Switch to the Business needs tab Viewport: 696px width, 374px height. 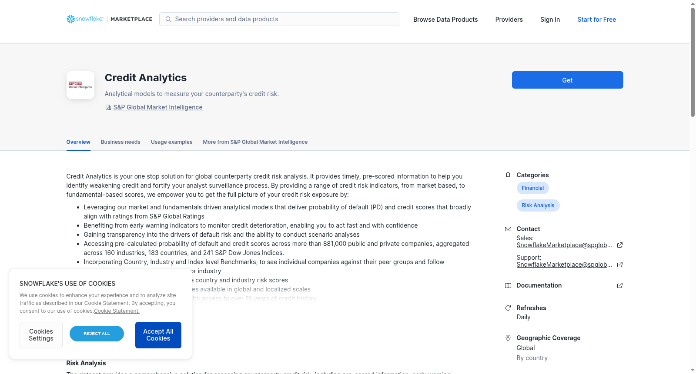tap(120, 142)
